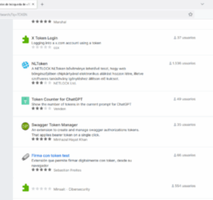Open the Firma con token test link
Viewport: 213px width, 200px height.
[x=50, y=155]
